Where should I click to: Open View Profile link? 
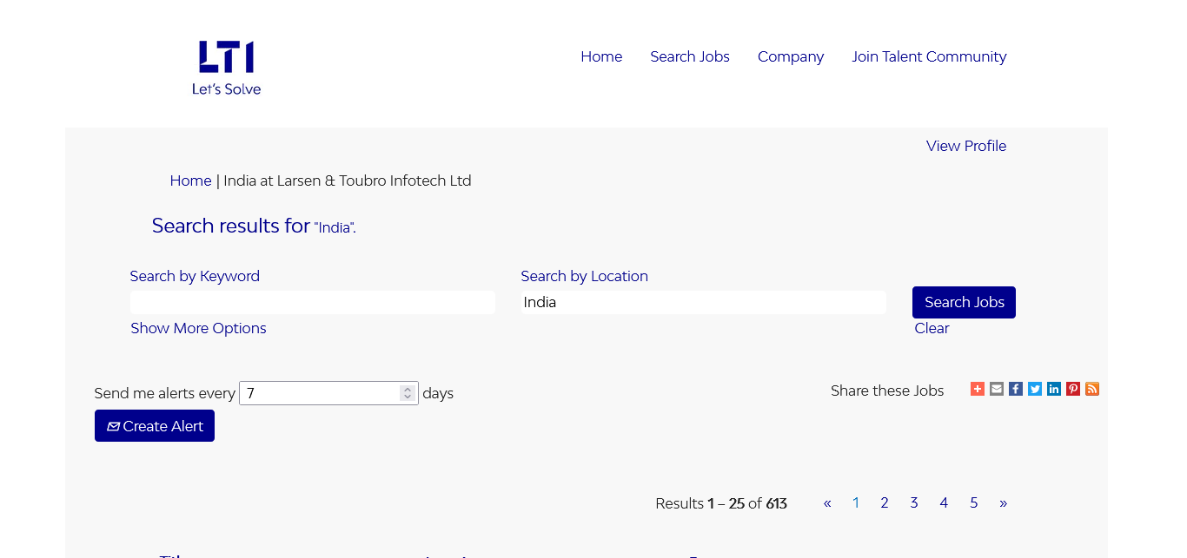(966, 146)
